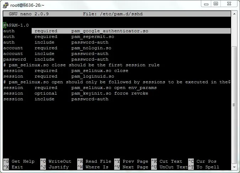The height and width of the screenshot is (173, 240).
Task: Click the ^T To Spell shortcut
Action: pos(204,167)
